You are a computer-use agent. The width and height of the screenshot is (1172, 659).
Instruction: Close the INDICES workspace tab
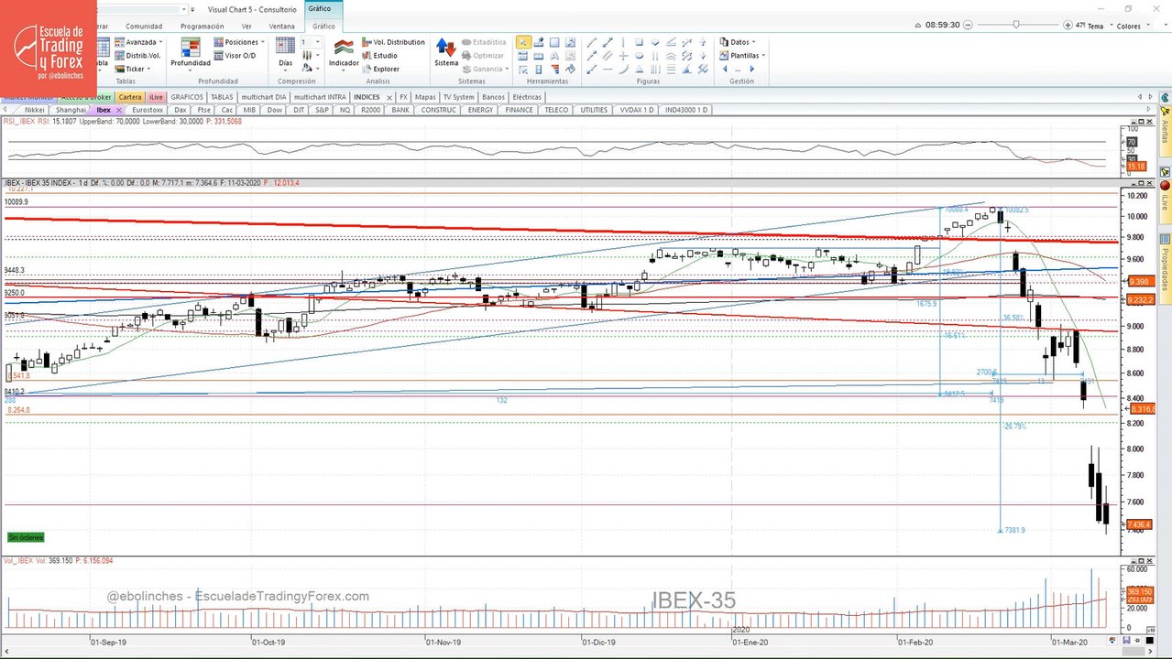tap(389, 97)
